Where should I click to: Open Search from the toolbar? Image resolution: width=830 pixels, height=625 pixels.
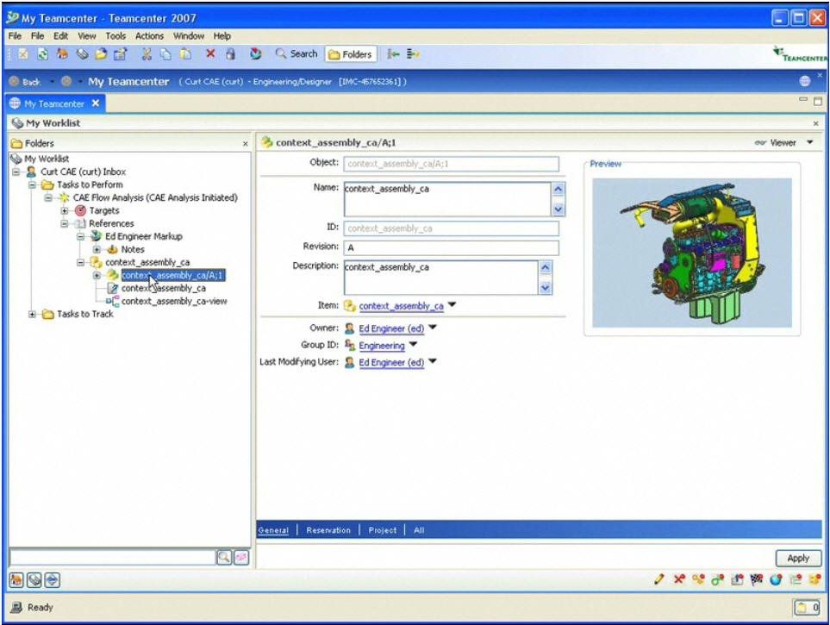296,53
